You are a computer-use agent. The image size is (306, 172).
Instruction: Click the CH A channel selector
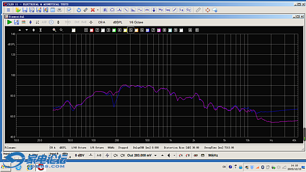click(x=102, y=22)
